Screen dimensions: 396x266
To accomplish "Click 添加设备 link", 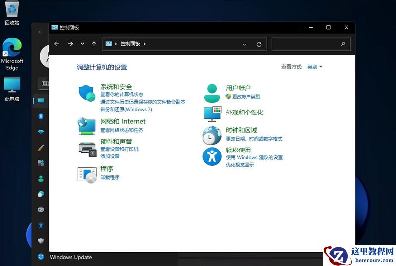I will click(x=110, y=156).
